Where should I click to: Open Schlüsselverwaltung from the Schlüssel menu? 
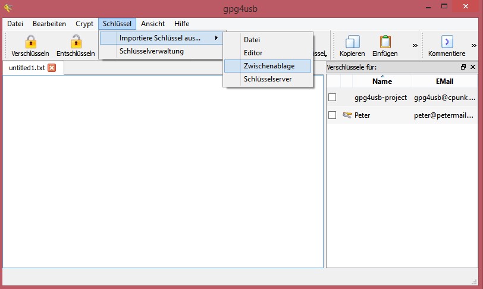[x=151, y=51]
